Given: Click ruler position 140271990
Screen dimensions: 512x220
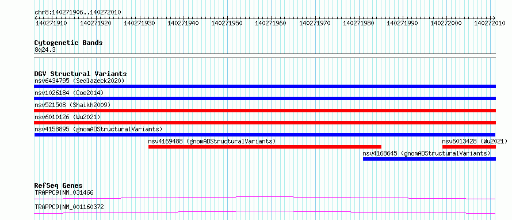Looking at the screenshot, I should pos(402,23).
